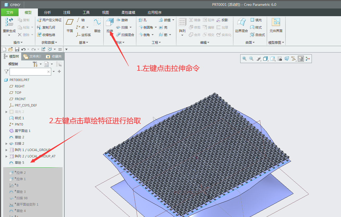
Task: Toggle the tree visibility filter eye icon
Action: [59, 64]
